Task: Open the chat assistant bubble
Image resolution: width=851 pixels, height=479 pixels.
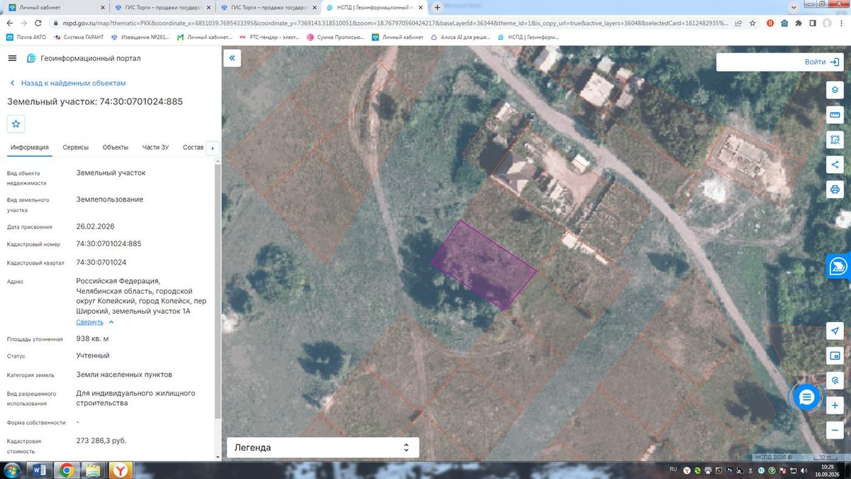Action: coord(806,397)
